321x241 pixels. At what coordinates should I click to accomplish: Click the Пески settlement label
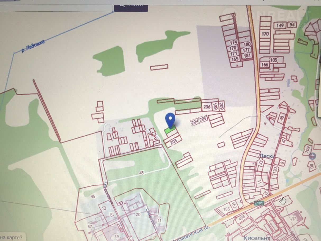267,156
